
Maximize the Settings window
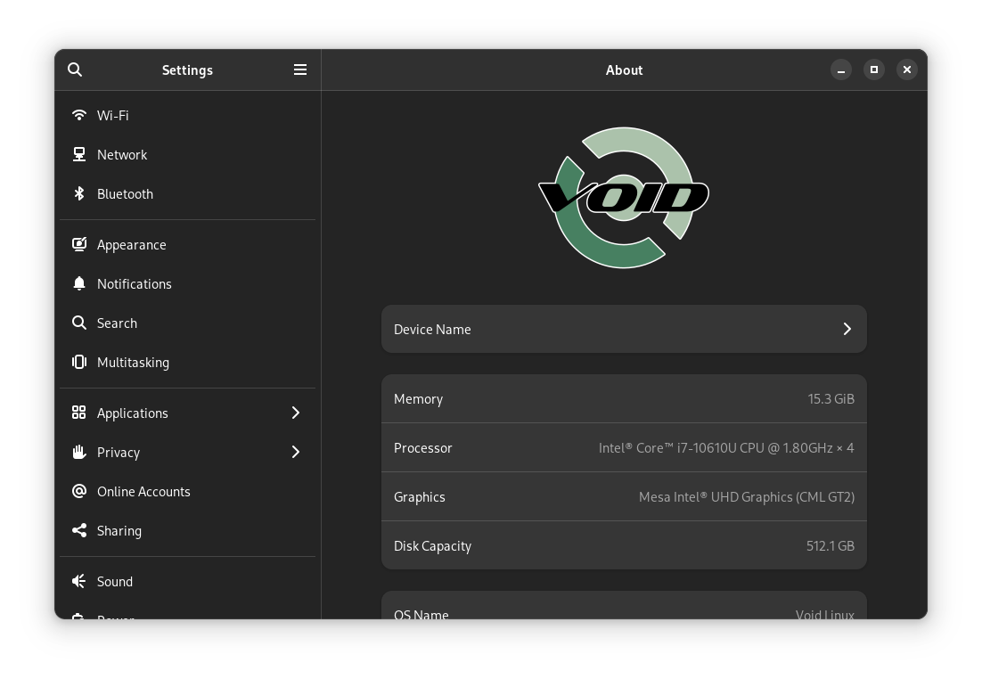coord(873,70)
